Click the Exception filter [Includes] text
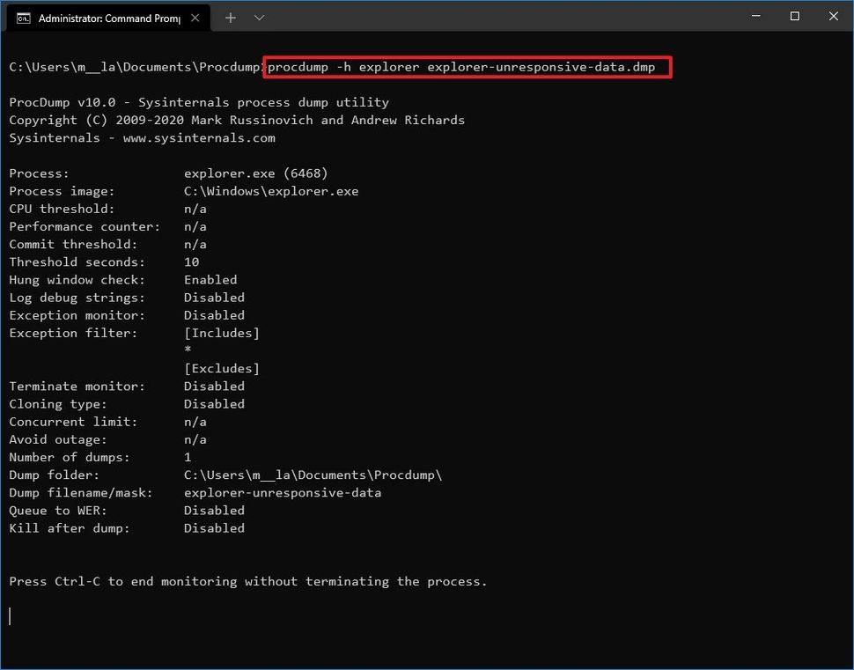Image resolution: width=854 pixels, height=670 pixels. pyautogui.click(x=222, y=333)
